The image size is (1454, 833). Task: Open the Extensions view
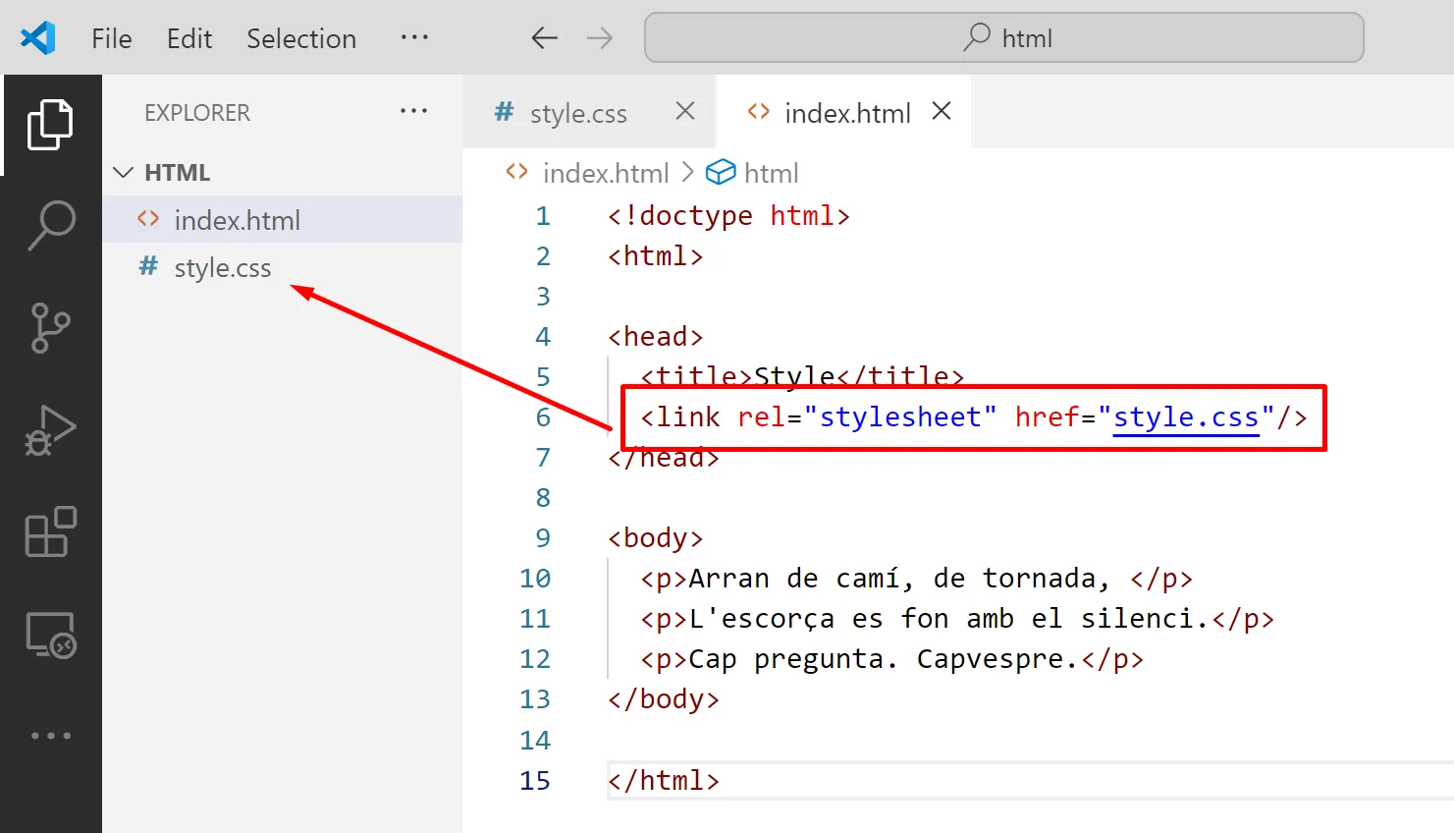click(x=51, y=531)
